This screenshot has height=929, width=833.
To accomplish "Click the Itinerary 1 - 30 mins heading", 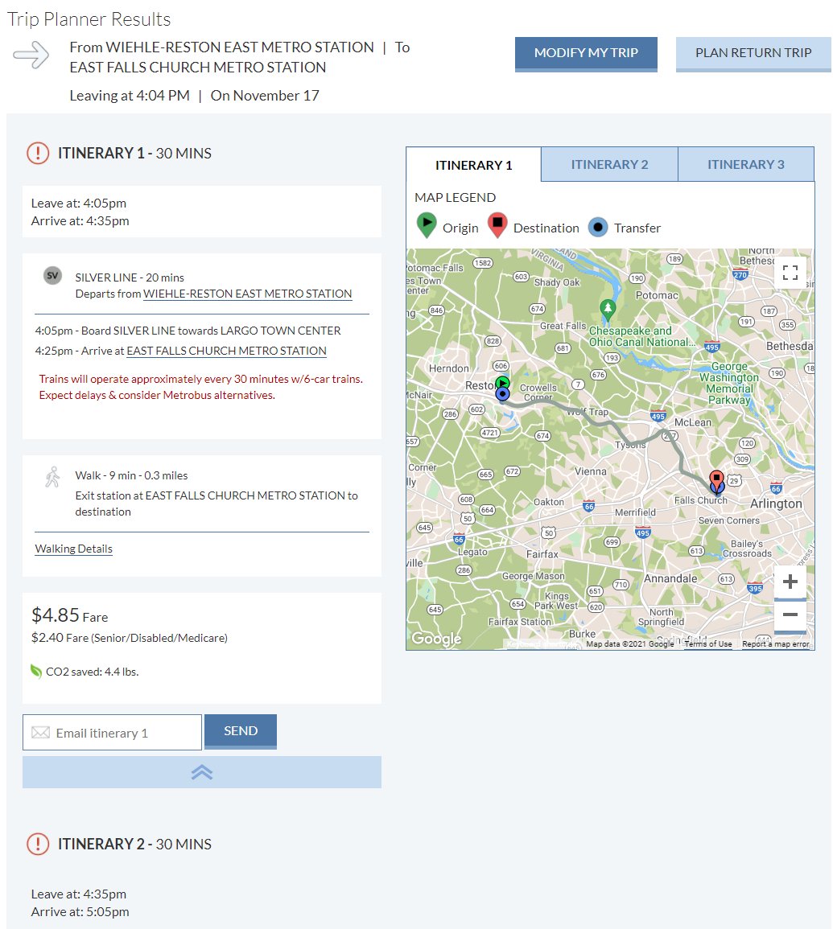I will (134, 154).
